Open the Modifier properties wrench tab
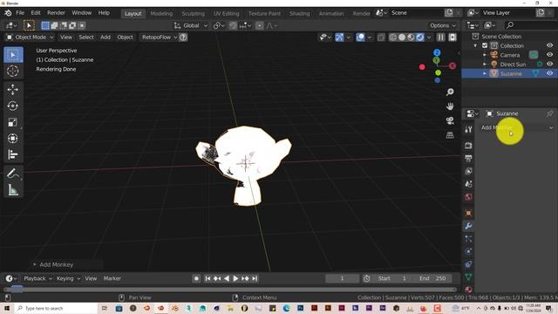The image size is (558, 314). (x=469, y=226)
